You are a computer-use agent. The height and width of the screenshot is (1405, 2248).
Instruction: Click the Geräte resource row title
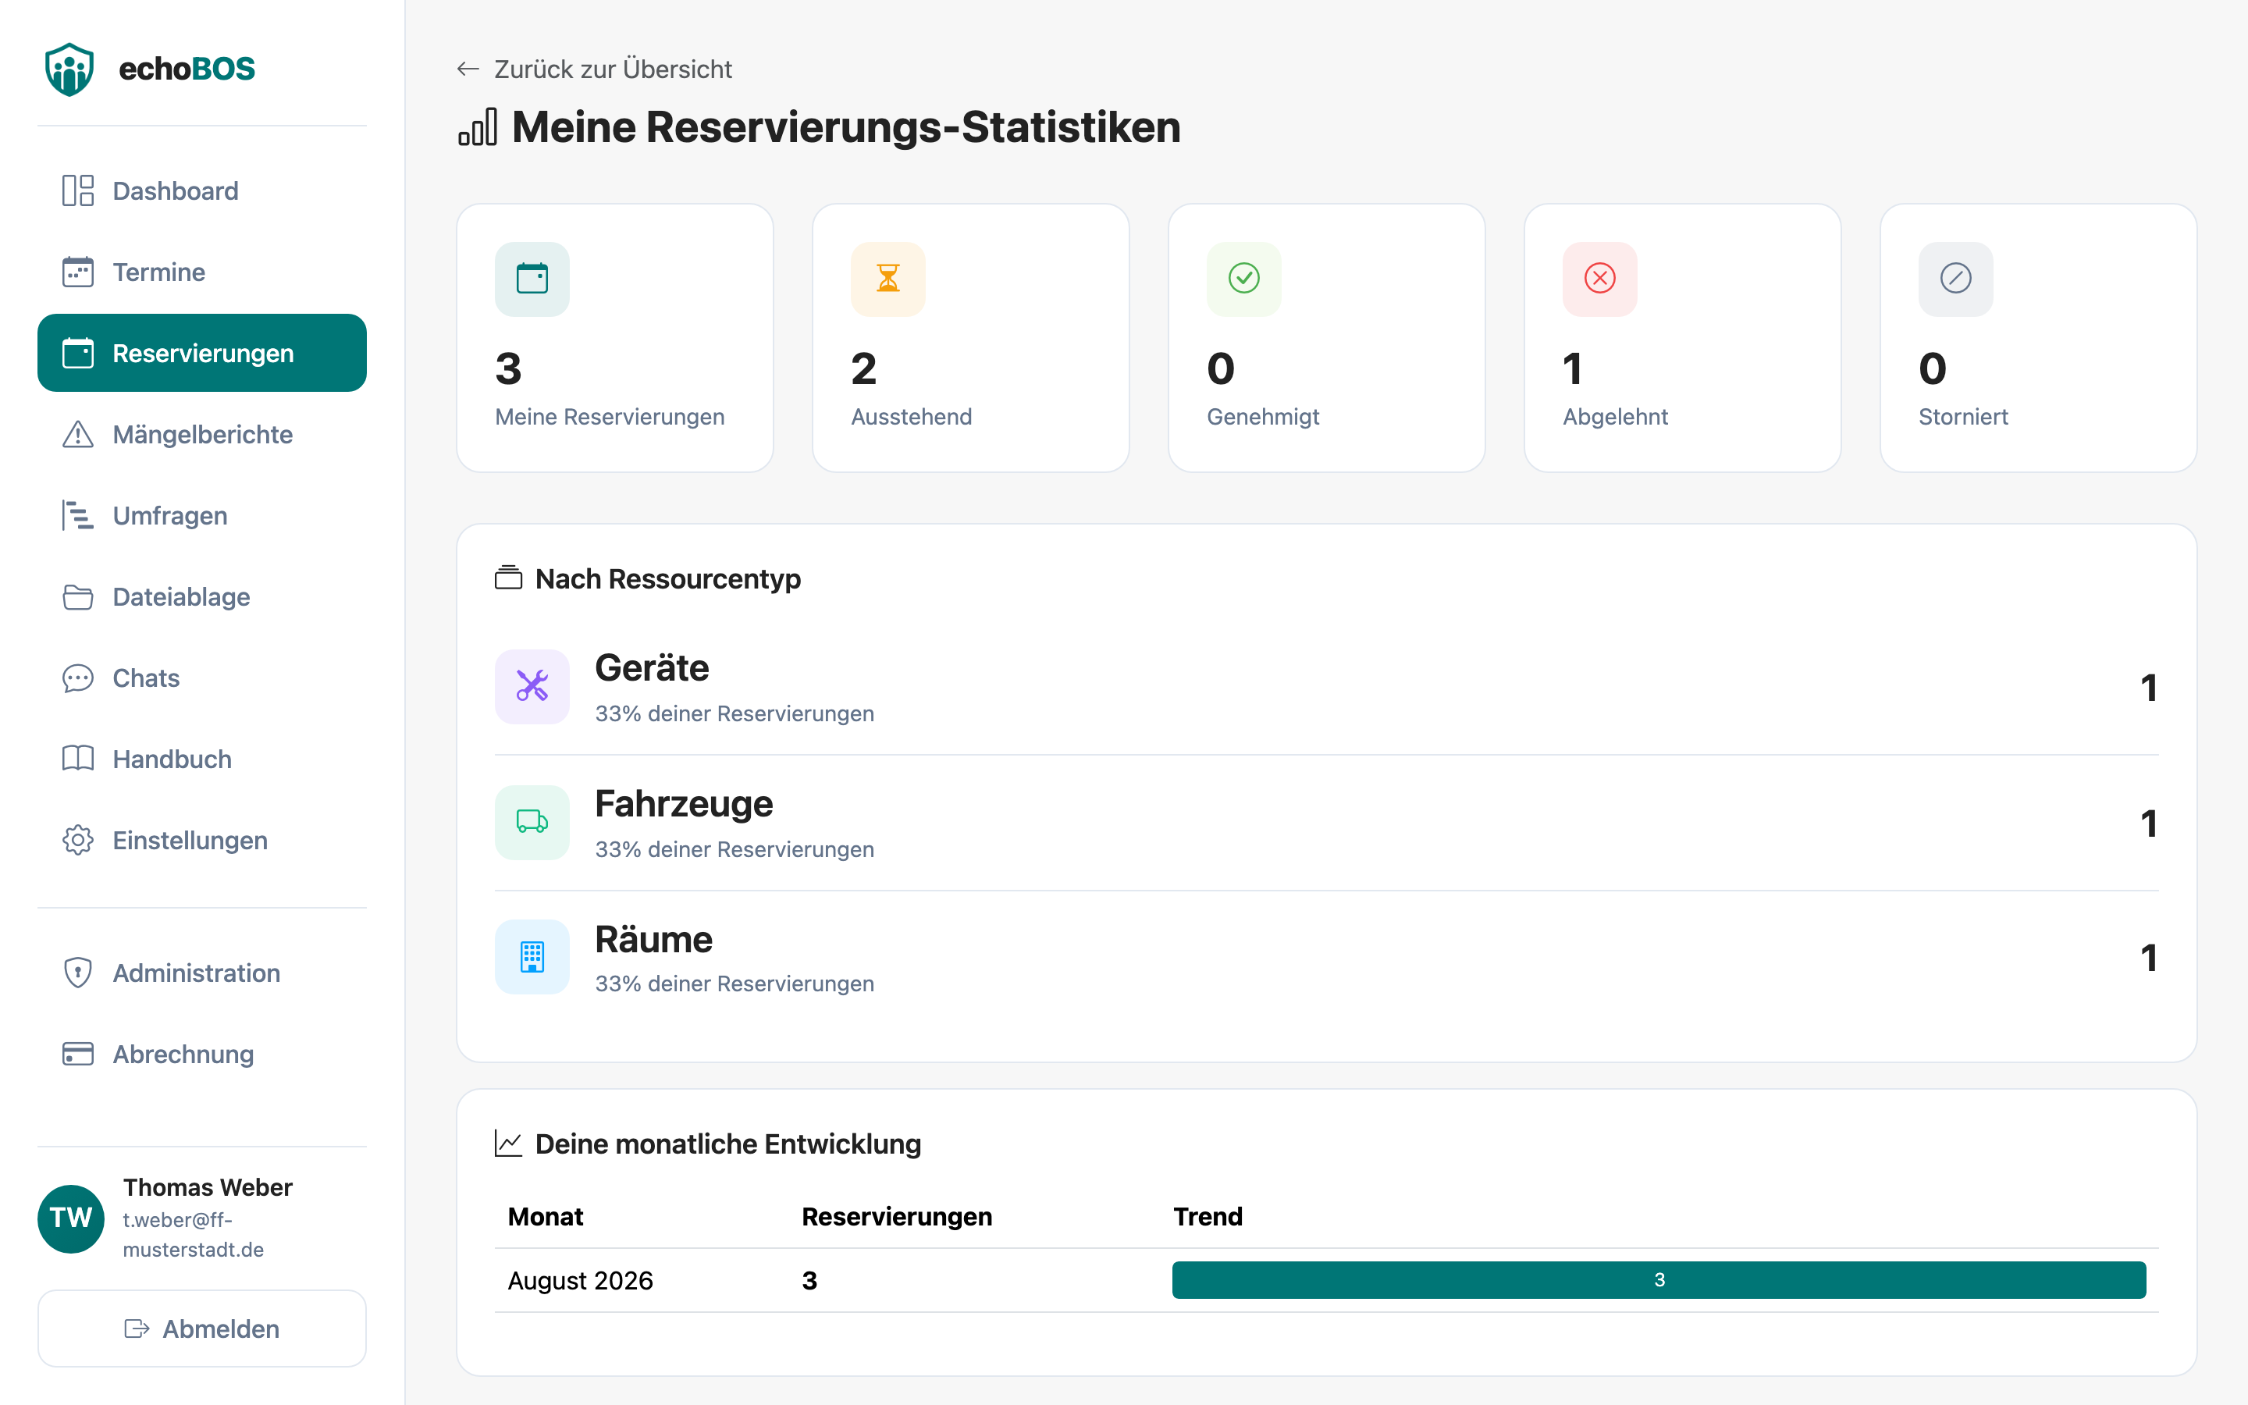tap(652, 668)
